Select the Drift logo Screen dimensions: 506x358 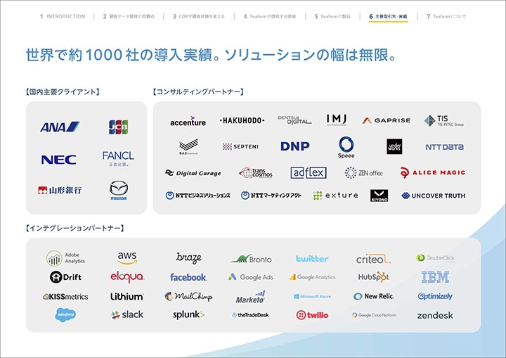tap(65, 277)
